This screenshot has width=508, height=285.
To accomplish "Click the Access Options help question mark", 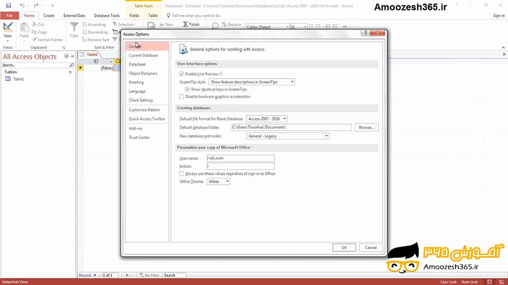I will (366, 33).
